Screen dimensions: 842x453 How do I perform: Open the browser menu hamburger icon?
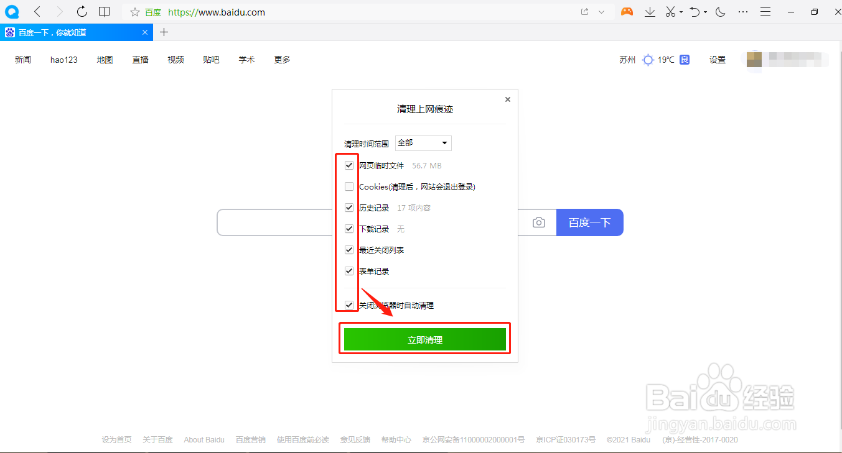(x=765, y=11)
